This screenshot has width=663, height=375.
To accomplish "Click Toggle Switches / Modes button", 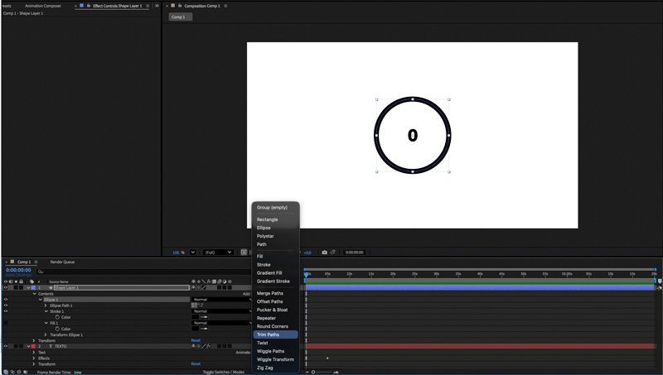I will coord(223,372).
